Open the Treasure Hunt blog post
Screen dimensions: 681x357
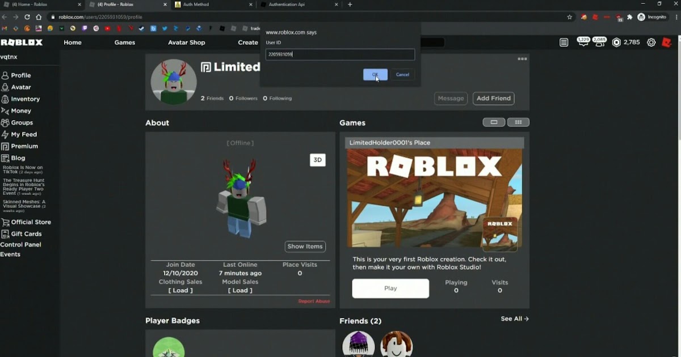23,187
